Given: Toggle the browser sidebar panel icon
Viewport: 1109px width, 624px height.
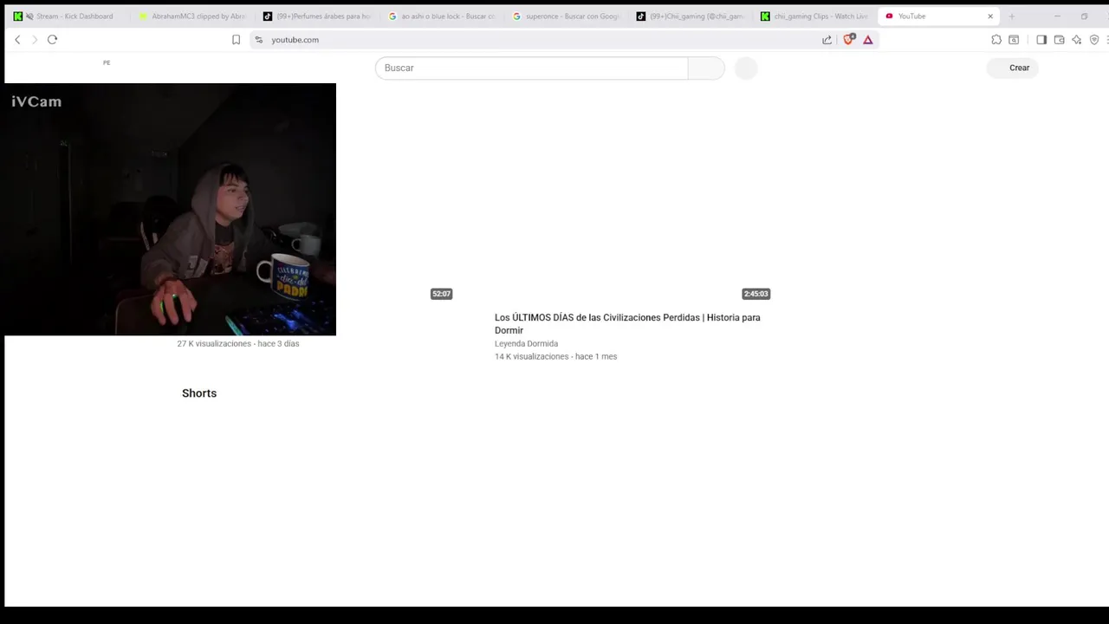Looking at the screenshot, I should [x=1041, y=40].
